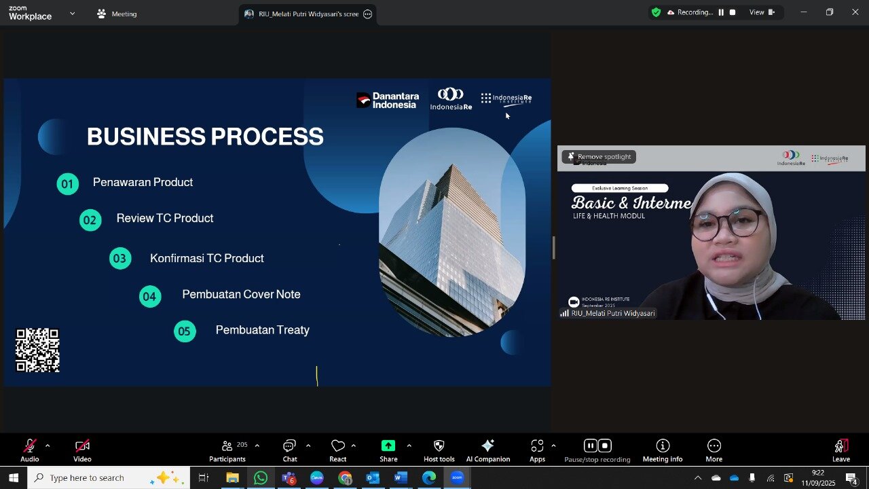
Task: Switch to the Meeting tab
Action: [117, 14]
